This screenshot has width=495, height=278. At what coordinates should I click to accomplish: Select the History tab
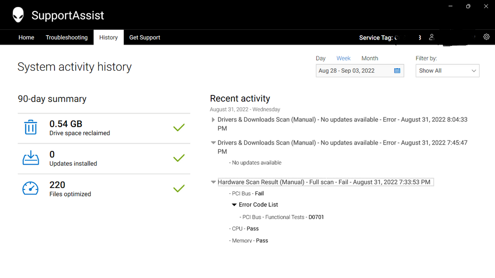pos(109,38)
